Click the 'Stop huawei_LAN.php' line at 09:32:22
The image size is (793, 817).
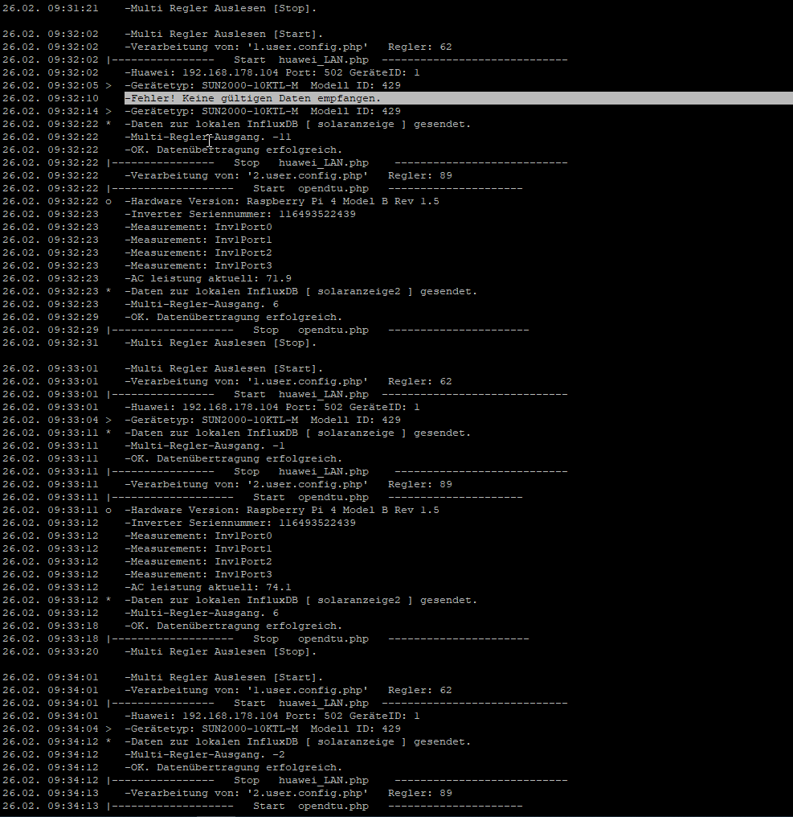301,162
